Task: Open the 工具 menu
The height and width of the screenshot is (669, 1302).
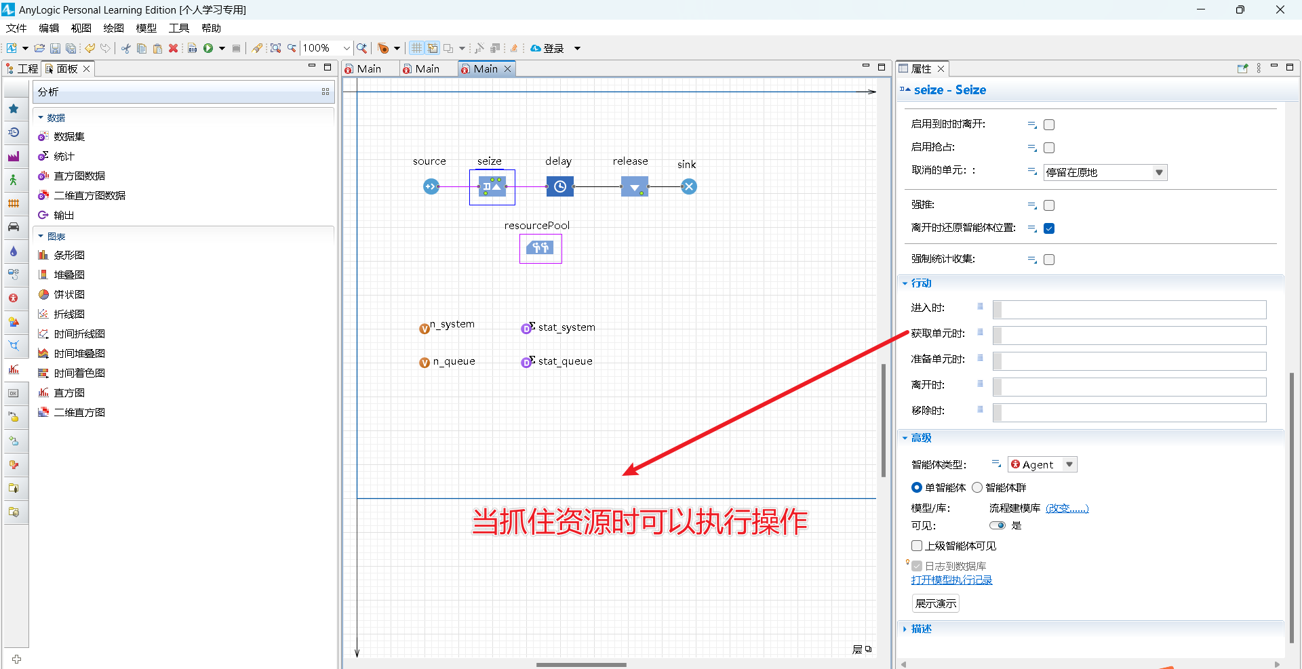Action: tap(178, 28)
